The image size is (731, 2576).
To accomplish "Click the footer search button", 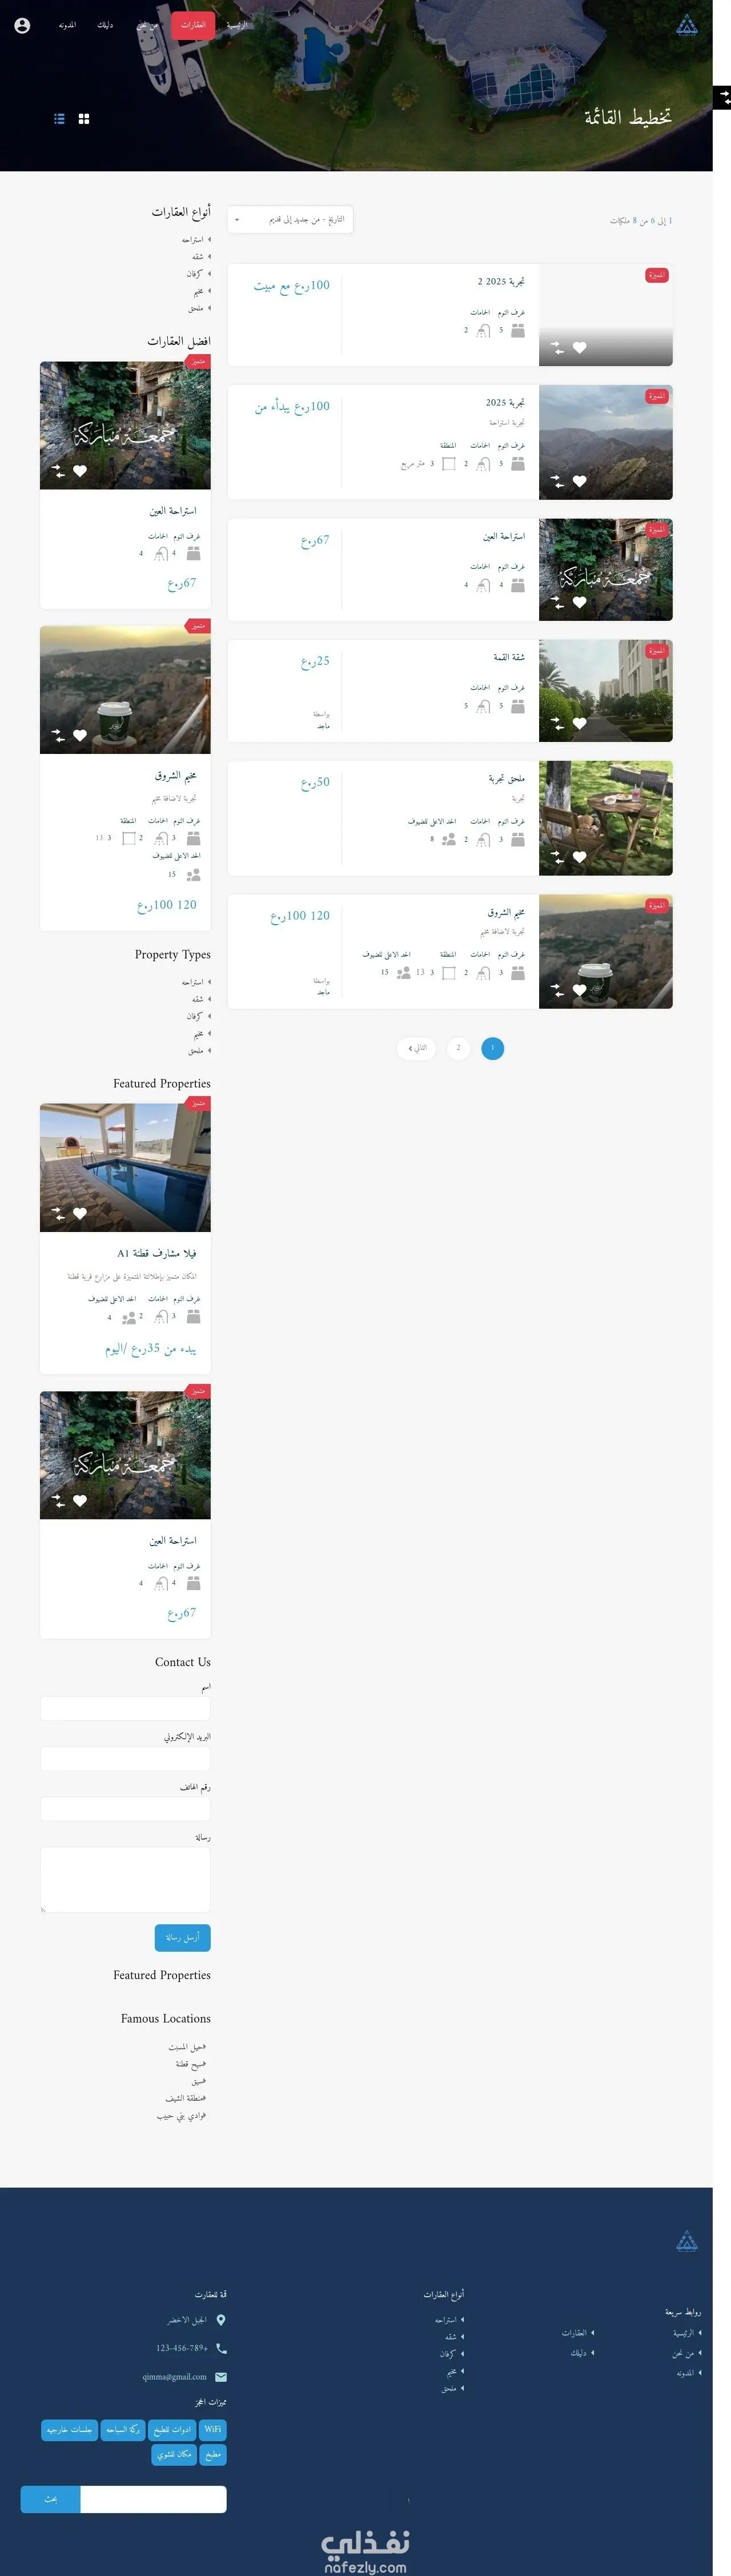I will pos(50,2499).
